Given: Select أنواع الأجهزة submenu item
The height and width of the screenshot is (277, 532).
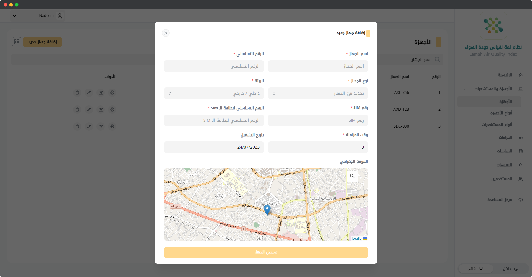Looking at the screenshot, I should pyautogui.click(x=501, y=113).
